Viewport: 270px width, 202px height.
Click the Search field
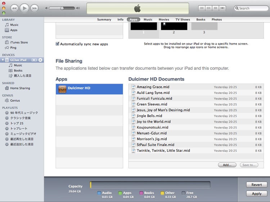pos(251,8)
